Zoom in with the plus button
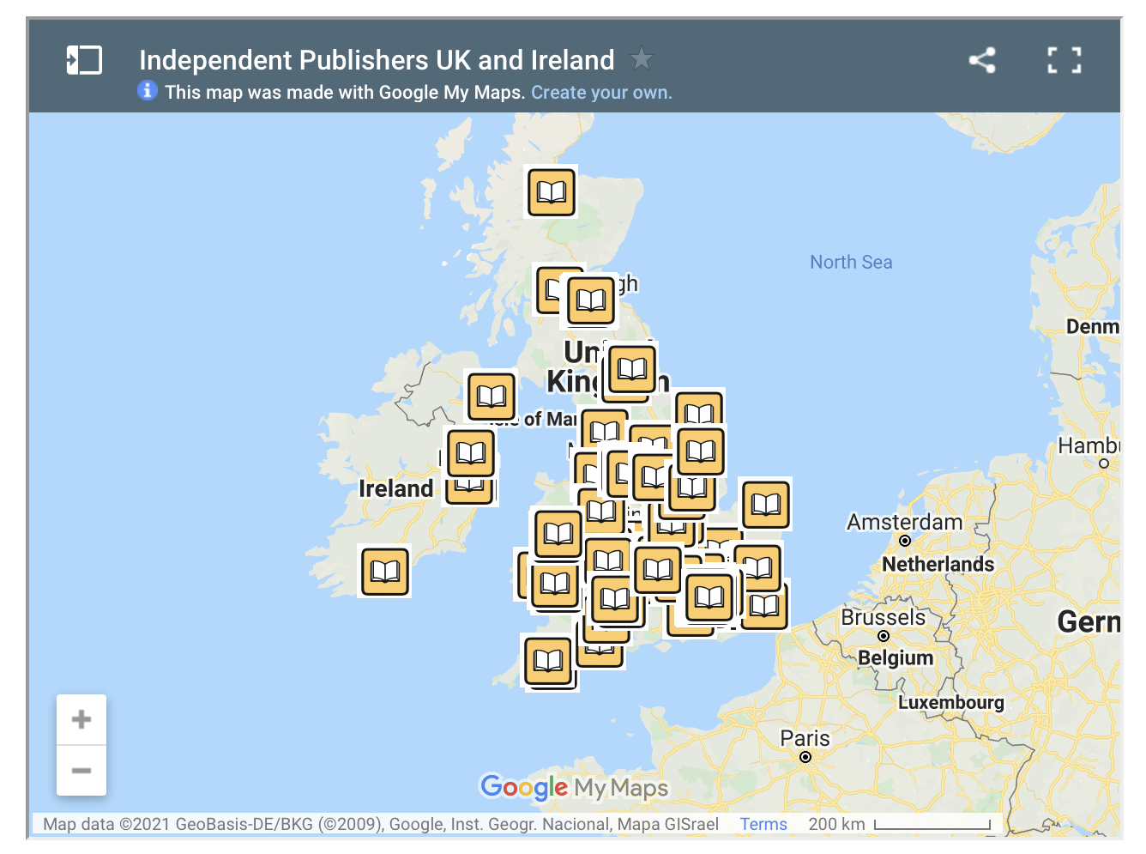The image size is (1146, 854). tap(81, 719)
